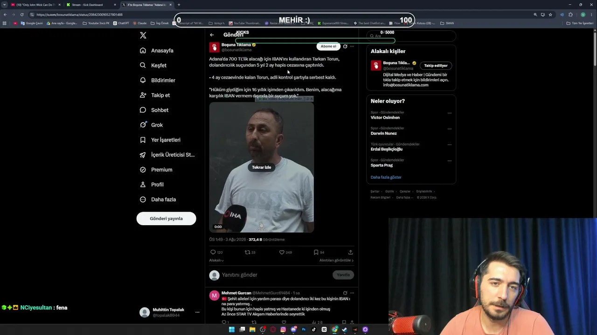The image size is (597, 335).
Task: Bookmark the post with 94 bookmarks
Action: point(316,252)
